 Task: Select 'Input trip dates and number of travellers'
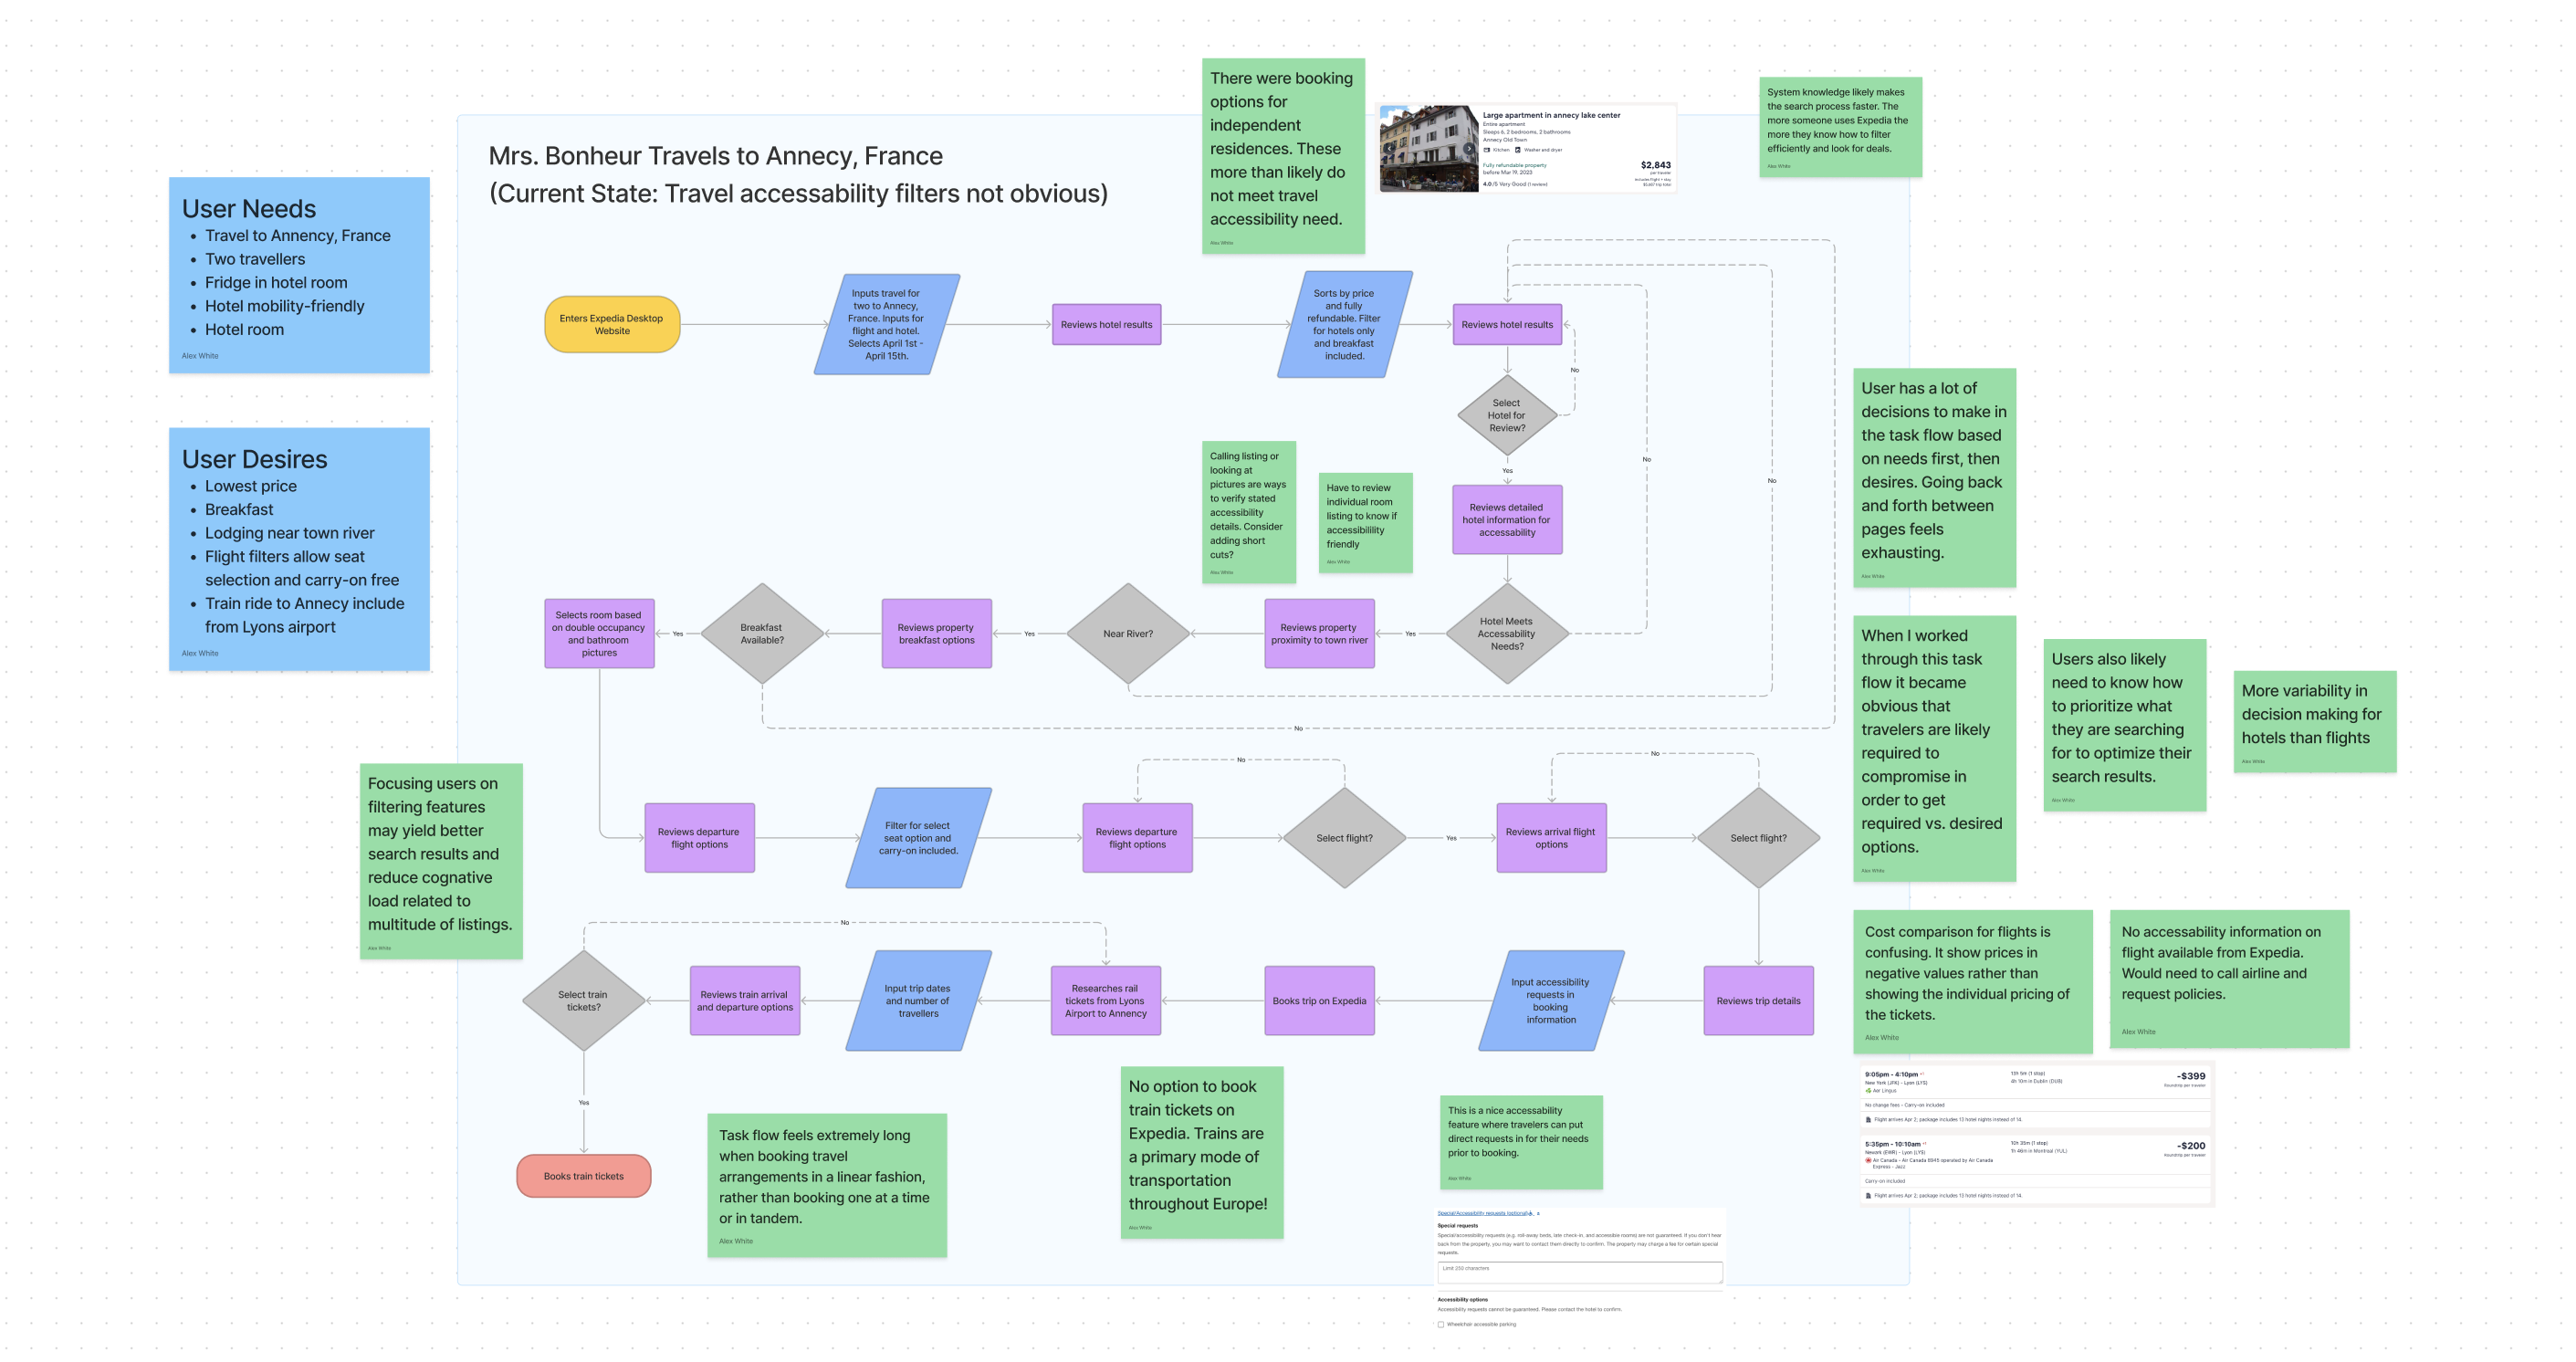[x=918, y=1001]
